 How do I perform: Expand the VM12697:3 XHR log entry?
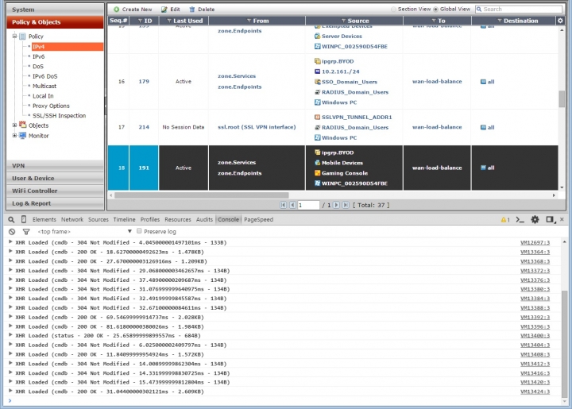click(x=10, y=241)
